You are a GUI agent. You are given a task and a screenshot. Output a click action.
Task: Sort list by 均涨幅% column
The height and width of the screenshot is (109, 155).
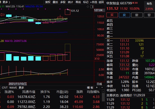(x=93, y=92)
